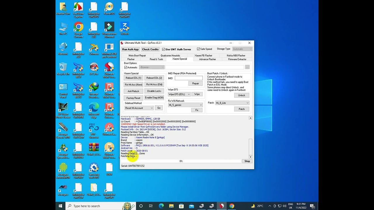Open Avenger Generic MTK shortcut
Viewport: 374px width, 210px height.
click(63, 131)
